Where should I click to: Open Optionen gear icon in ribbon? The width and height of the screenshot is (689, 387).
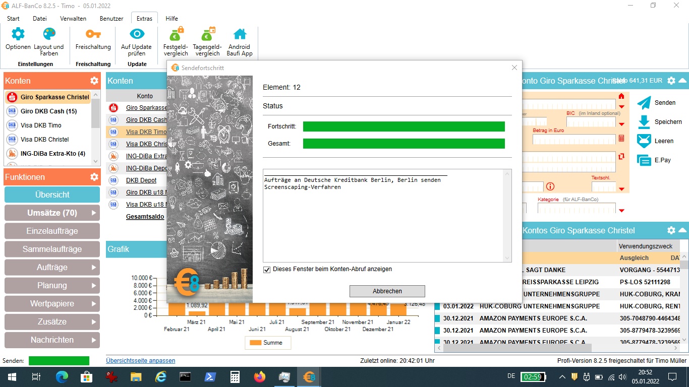[18, 34]
